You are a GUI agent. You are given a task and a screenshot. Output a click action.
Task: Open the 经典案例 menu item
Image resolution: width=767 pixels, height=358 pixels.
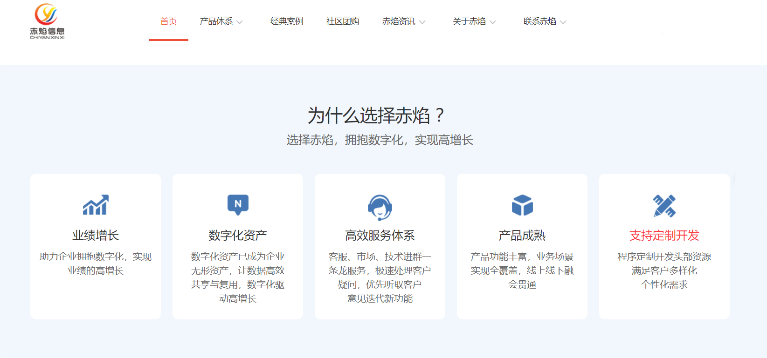click(287, 21)
